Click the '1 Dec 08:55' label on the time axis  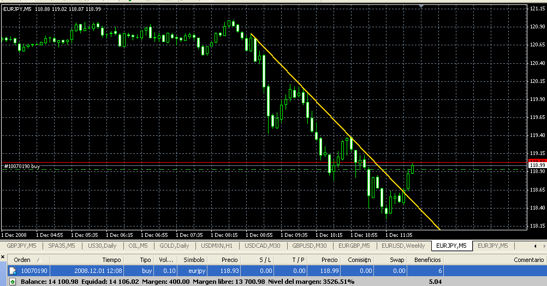click(x=259, y=235)
